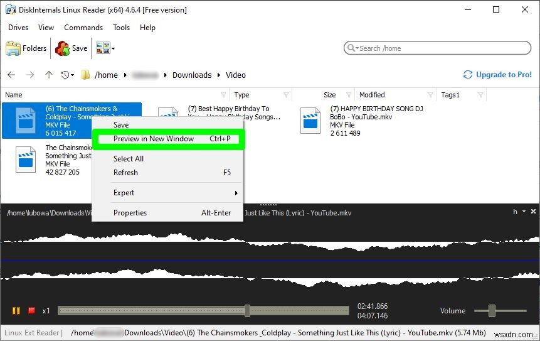Screen dimensions: 540x341
Task: Select /home in the breadcrumb path
Action: point(106,75)
